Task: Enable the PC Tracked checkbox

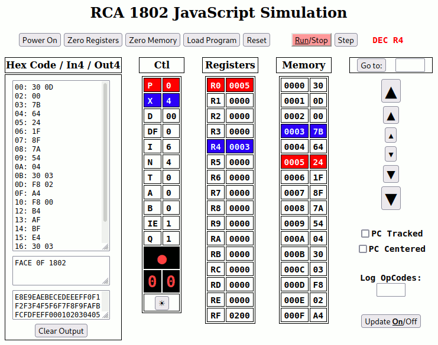Action: (365, 234)
